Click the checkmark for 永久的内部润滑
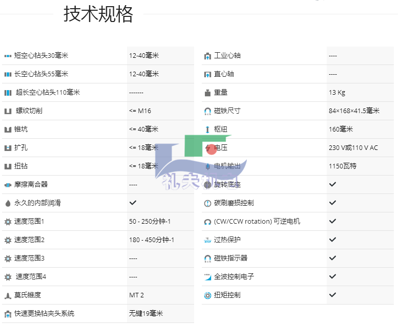401x324 pixels. [133, 203]
